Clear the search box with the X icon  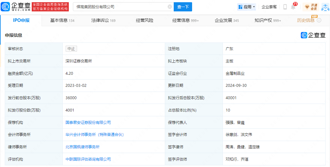click(x=170, y=7)
